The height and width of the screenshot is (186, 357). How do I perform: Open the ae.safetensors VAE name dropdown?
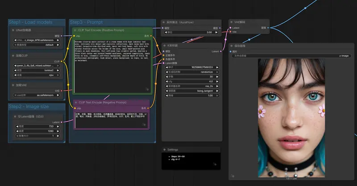tap(36, 94)
